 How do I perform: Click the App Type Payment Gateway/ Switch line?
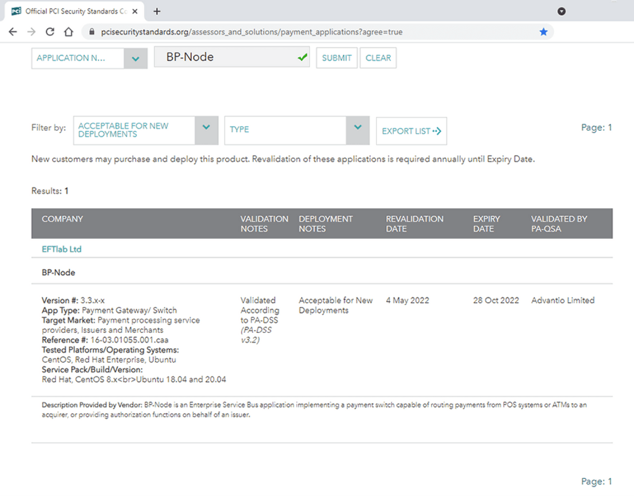click(109, 310)
